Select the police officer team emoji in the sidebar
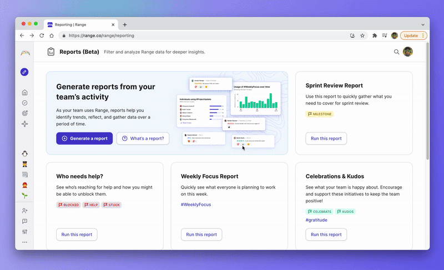The width and height of the screenshot is (444, 270). point(24,164)
